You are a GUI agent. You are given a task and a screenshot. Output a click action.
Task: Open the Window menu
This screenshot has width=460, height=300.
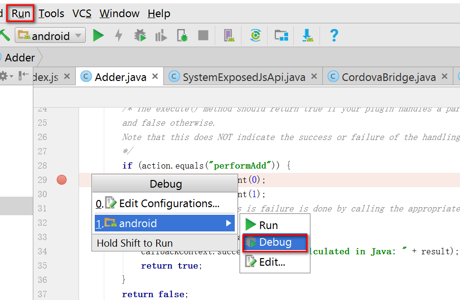pos(120,13)
